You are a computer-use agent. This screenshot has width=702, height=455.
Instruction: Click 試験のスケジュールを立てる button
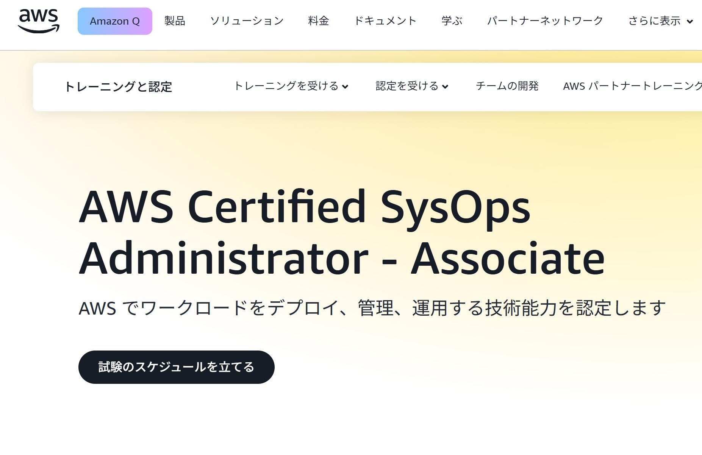pyautogui.click(x=177, y=367)
